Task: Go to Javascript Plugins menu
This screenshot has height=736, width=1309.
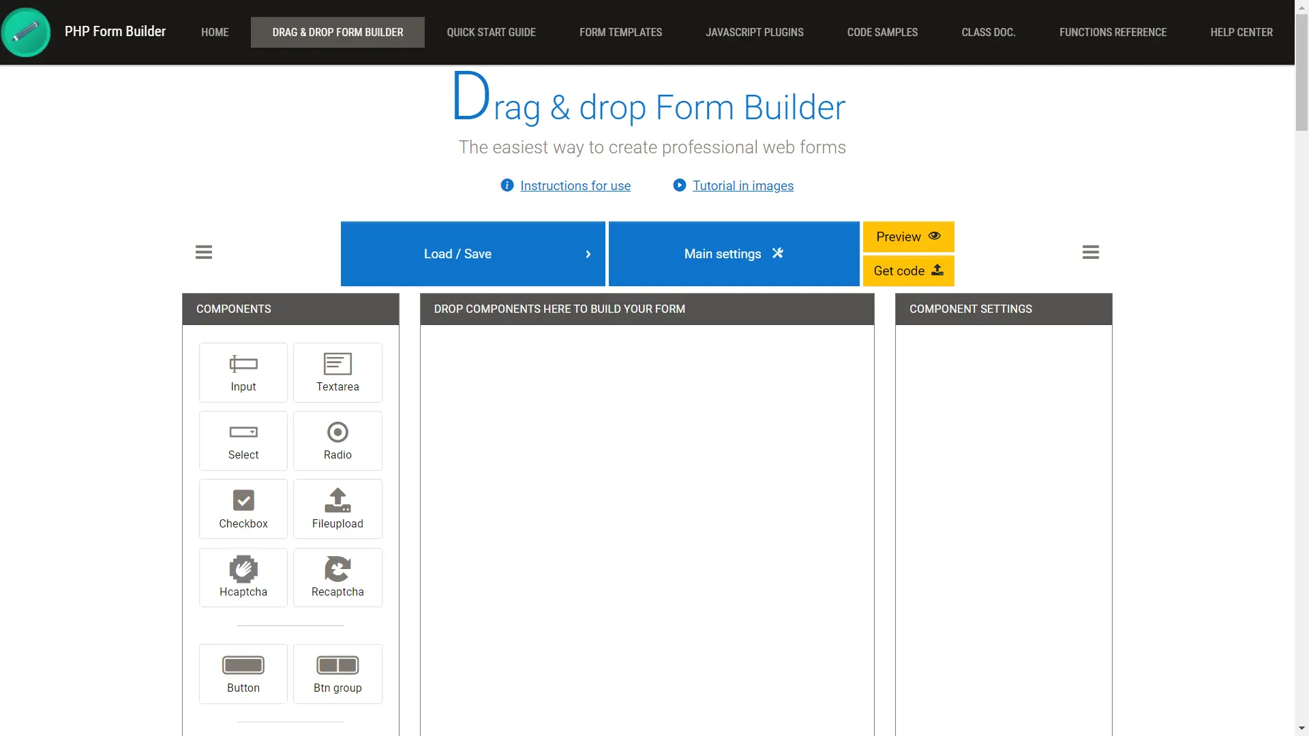Action: pyautogui.click(x=754, y=32)
